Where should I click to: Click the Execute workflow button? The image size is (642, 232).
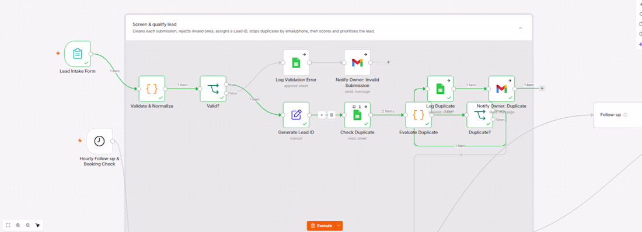322,226
